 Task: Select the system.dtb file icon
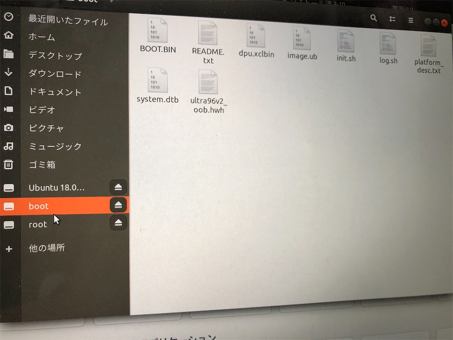click(x=157, y=80)
